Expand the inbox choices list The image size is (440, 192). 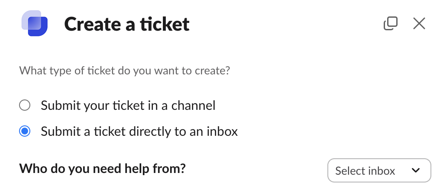pyautogui.click(x=379, y=170)
